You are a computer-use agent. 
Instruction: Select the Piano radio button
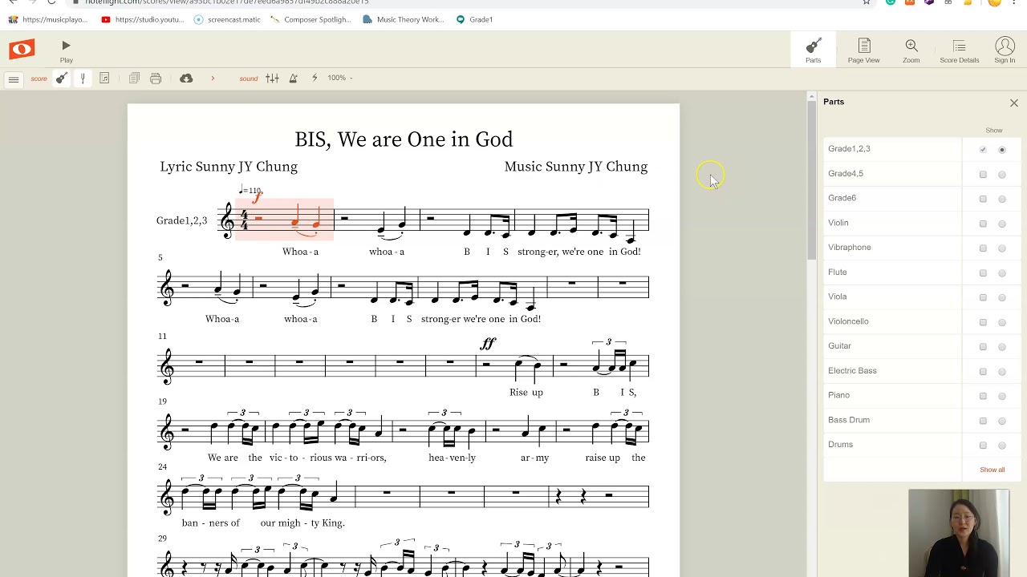pos(1002,396)
